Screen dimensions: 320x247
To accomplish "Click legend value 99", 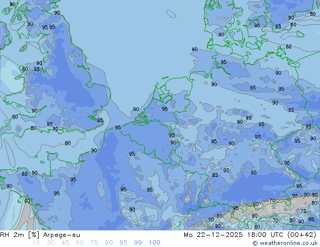I will pos(138,243).
